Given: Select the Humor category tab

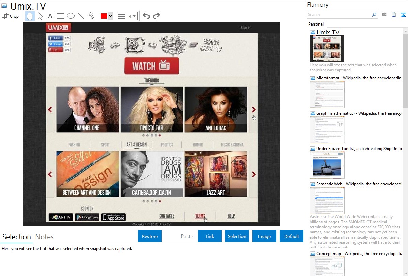Looking at the screenshot, I should pos(198,145).
